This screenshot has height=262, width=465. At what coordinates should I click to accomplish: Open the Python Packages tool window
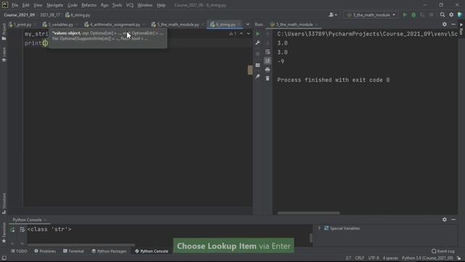point(109,251)
